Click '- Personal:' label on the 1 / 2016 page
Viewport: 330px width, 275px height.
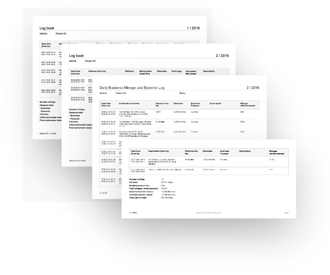[x=45, y=111]
